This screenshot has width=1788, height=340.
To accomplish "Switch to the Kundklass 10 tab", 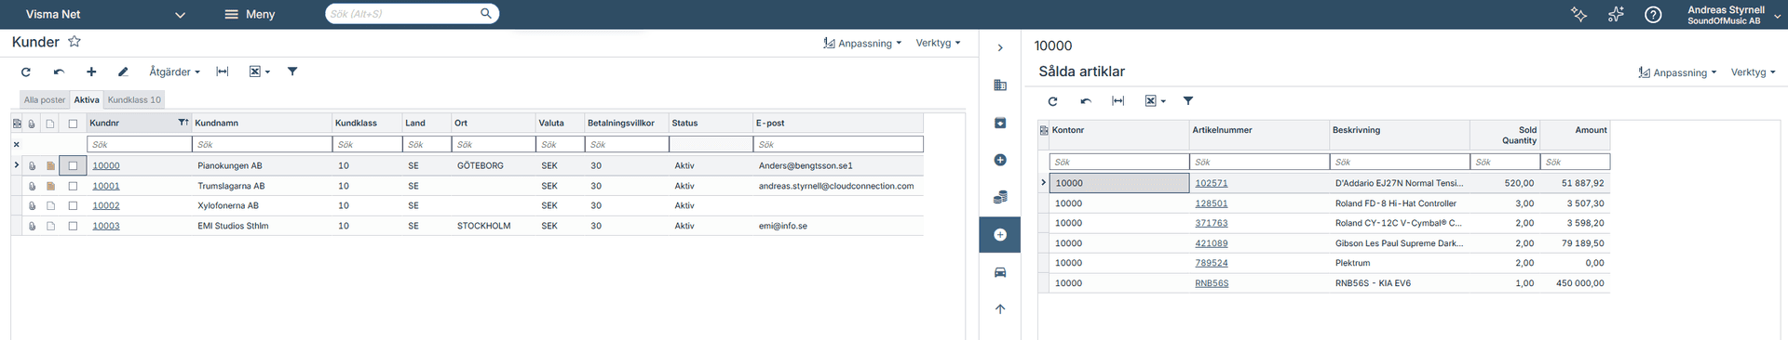I will 134,100.
